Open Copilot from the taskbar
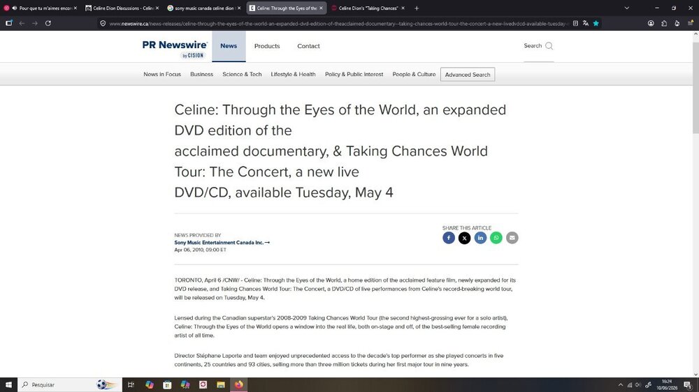The width and height of the screenshot is (699, 392). [150, 384]
